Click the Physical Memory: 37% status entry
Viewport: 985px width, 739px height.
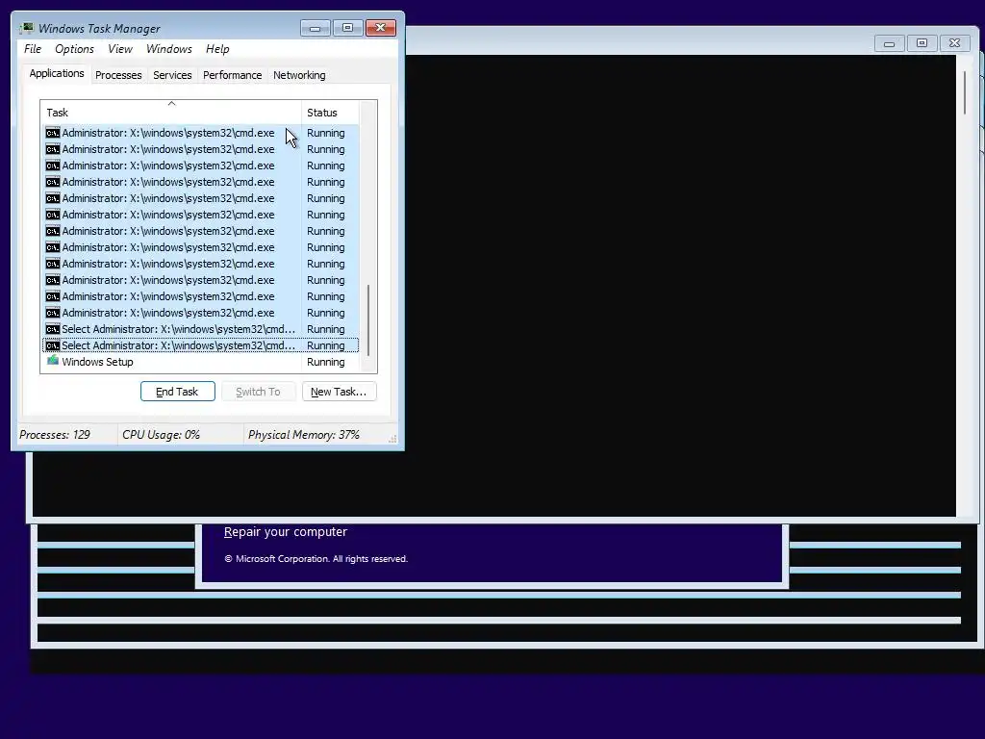(303, 435)
